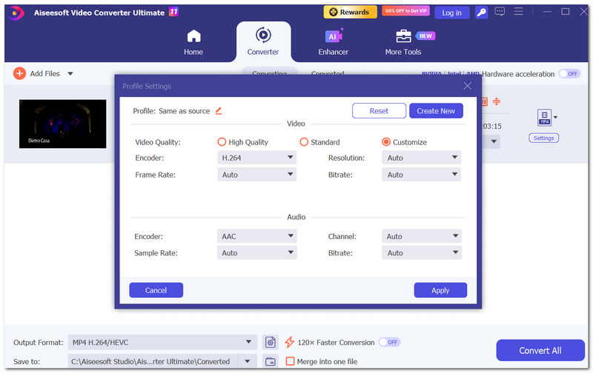Click Apply in Profile Settings
The image size is (593, 373).
[440, 290]
